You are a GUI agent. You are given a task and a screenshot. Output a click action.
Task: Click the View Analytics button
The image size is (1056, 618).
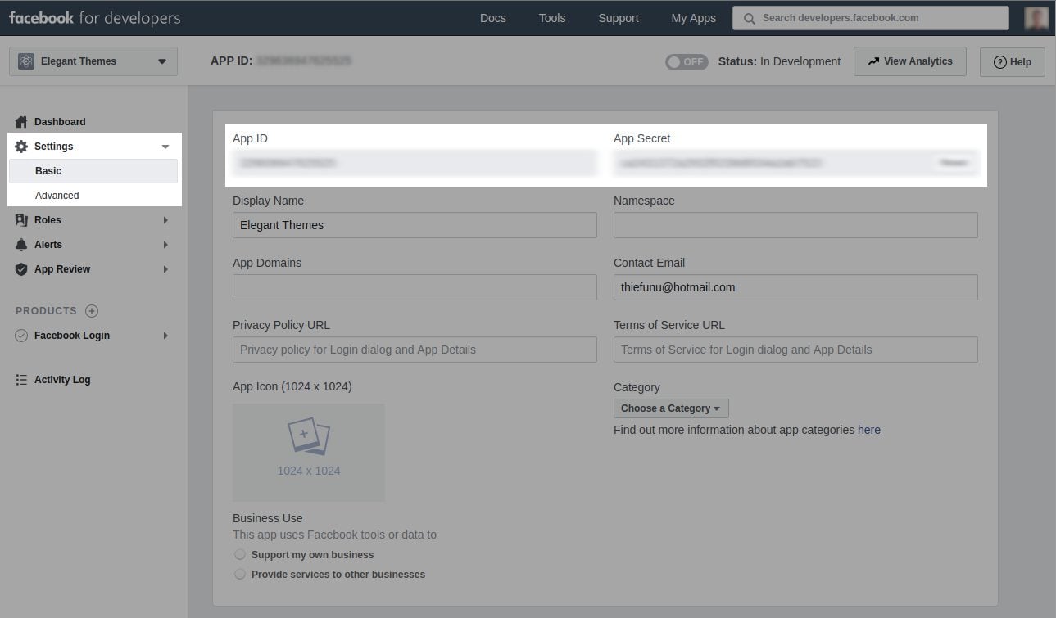click(909, 61)
